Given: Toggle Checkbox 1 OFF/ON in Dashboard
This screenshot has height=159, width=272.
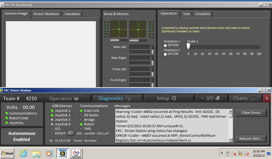Looking at the screenshot, I should coord(165,46).
